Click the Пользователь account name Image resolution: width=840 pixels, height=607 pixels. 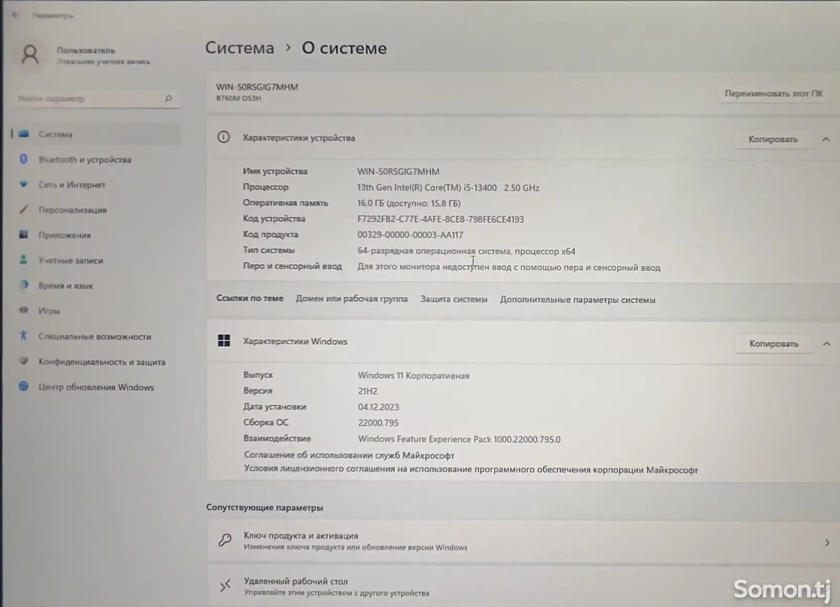[x=86, y=50]
